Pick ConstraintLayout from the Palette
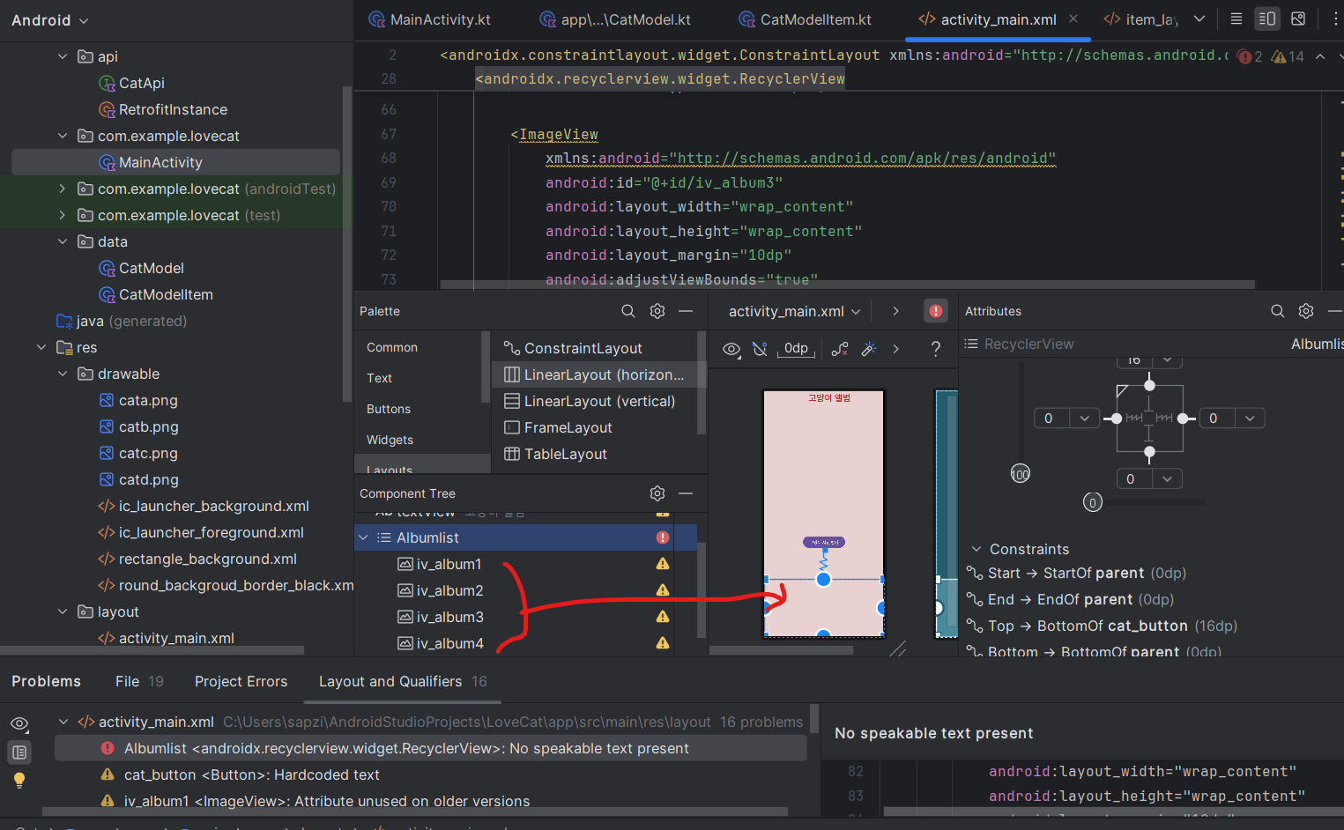Viewport: 1344px width, 830px height. (x=573, y=348)
